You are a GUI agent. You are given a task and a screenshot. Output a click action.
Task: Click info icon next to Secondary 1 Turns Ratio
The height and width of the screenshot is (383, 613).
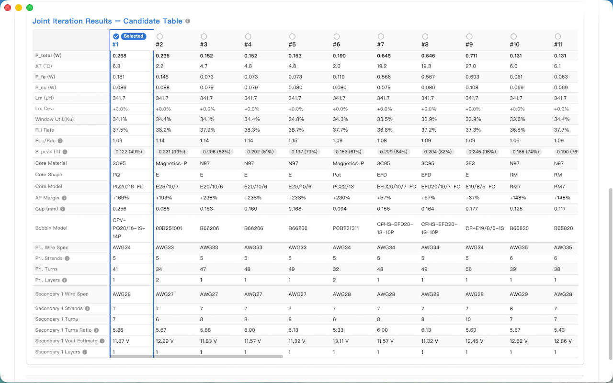[96, 330]
